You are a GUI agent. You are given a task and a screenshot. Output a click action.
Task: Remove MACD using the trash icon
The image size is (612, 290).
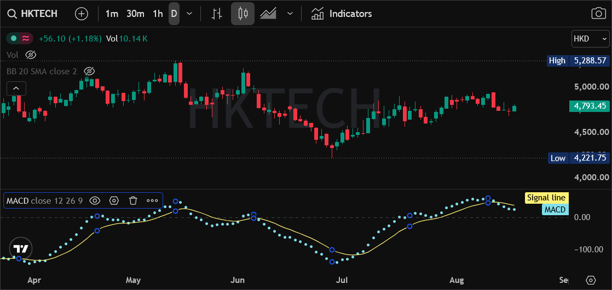click(x=133, y=200)
